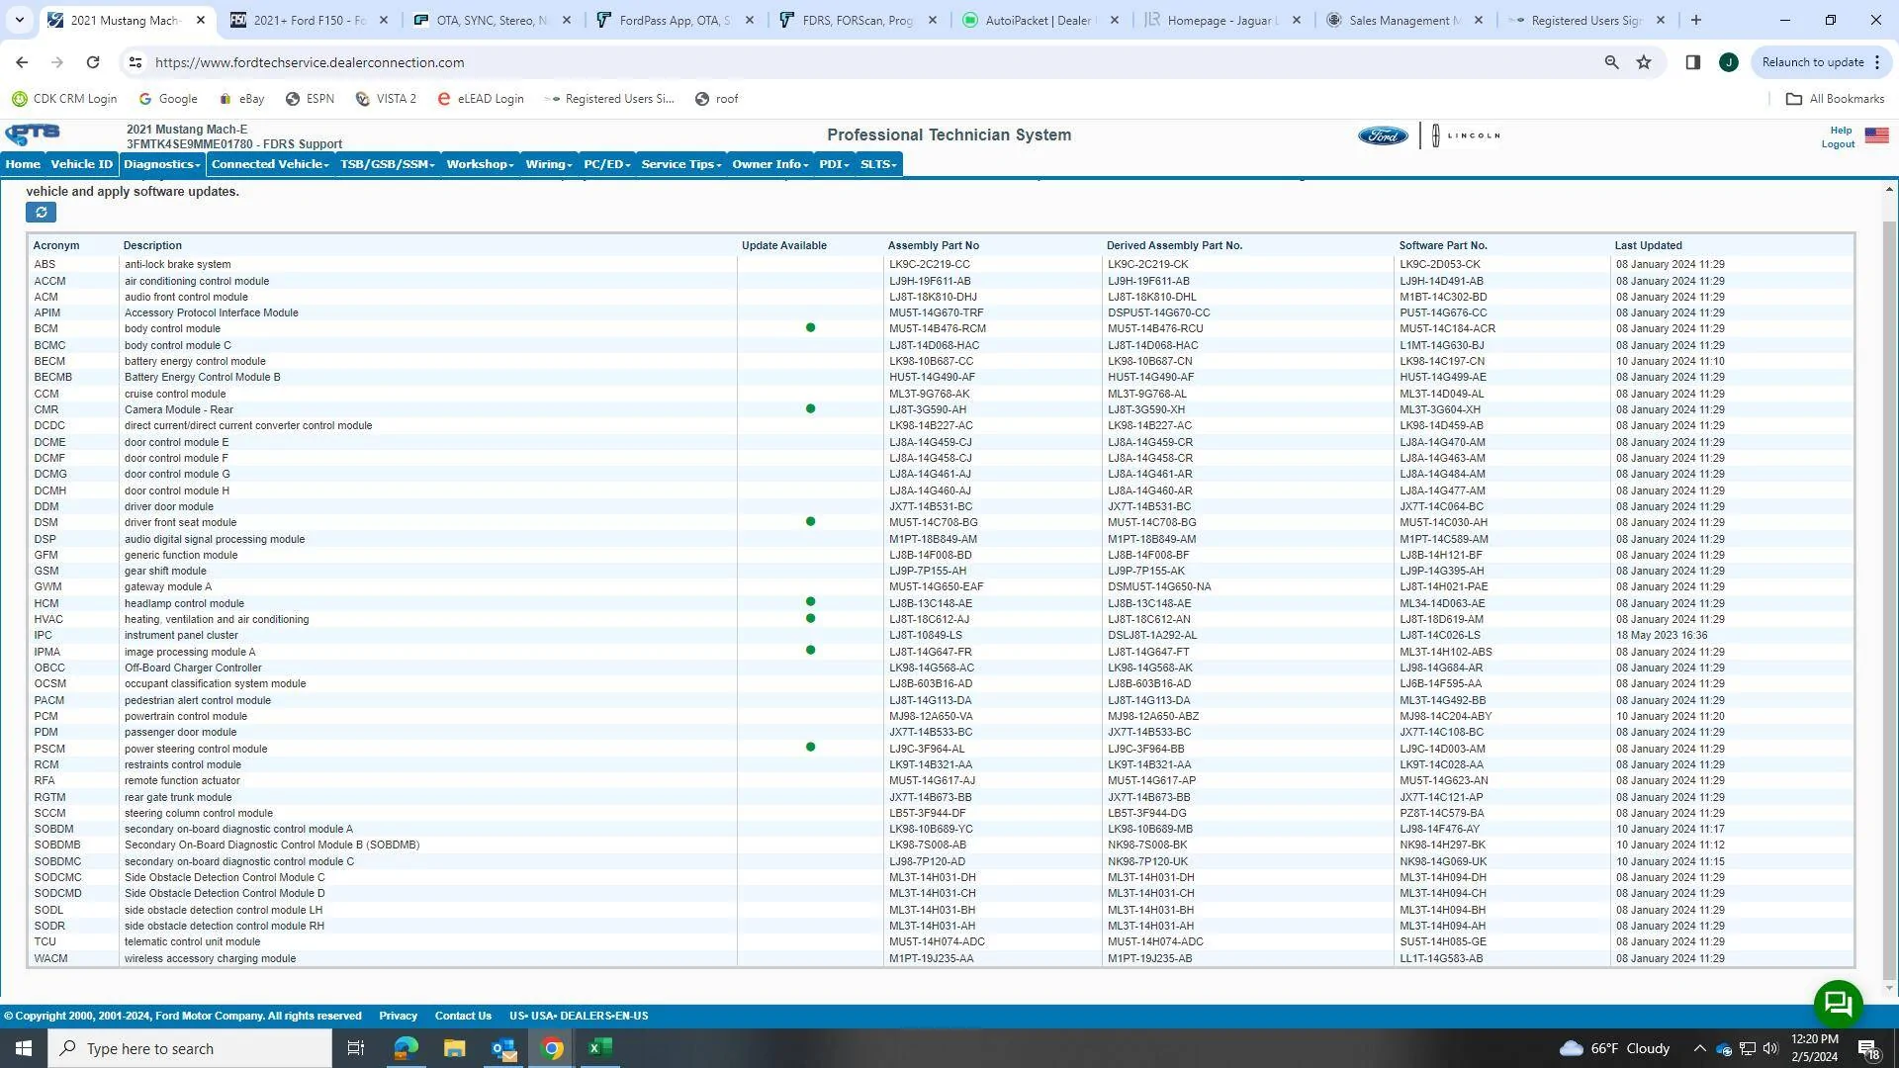Click the Windows search box

pyautogui.click(x=190, y=1048)
